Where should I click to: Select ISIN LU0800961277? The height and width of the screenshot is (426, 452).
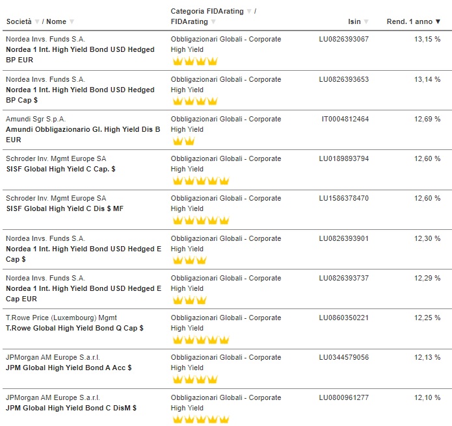[x=343, y=397]
